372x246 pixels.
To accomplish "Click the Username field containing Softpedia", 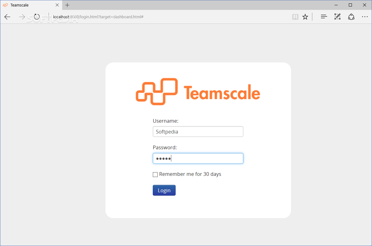I will [x=198, y=132].
